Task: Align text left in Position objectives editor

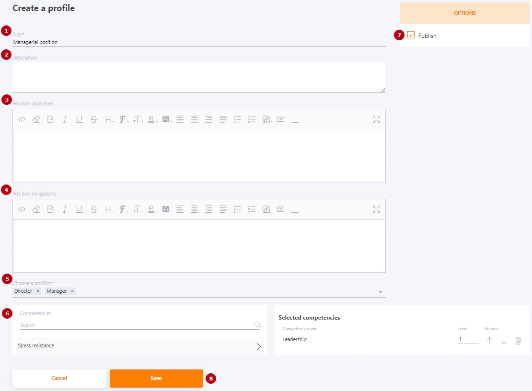Action: click(x=180, y=119)
